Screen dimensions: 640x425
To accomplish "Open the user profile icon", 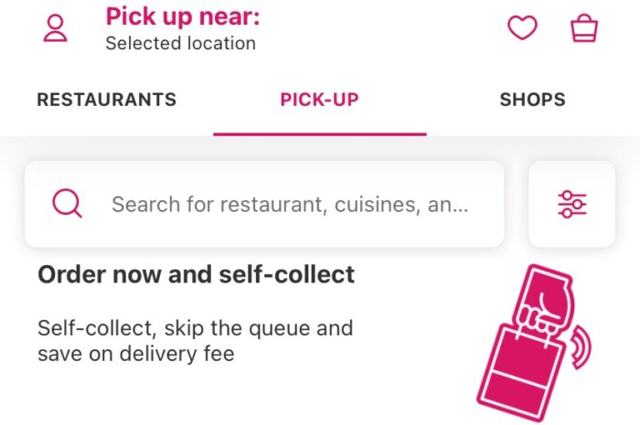I will coord(55,28).
